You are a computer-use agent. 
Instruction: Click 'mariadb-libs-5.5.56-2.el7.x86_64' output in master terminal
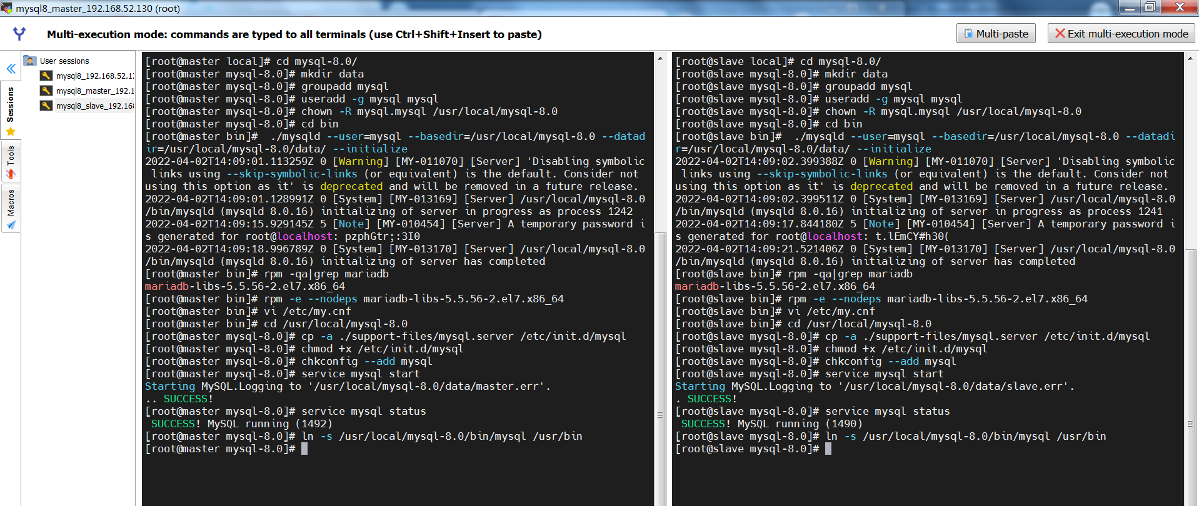(245, 286)
